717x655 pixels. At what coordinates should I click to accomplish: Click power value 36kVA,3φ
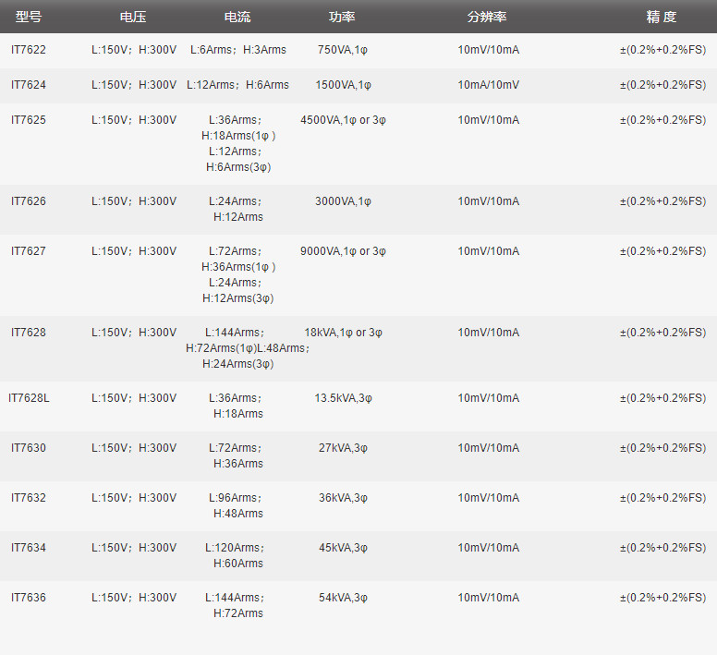(343, 498)
